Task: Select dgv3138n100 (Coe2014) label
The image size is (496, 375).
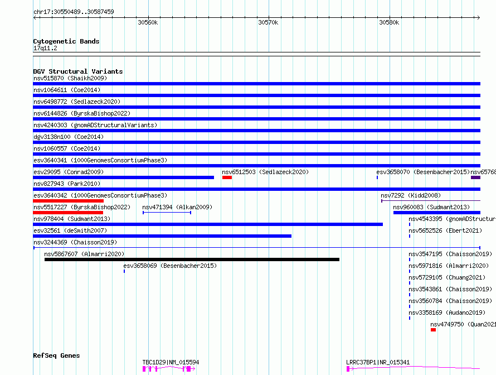Action: (x=69, y=137)
